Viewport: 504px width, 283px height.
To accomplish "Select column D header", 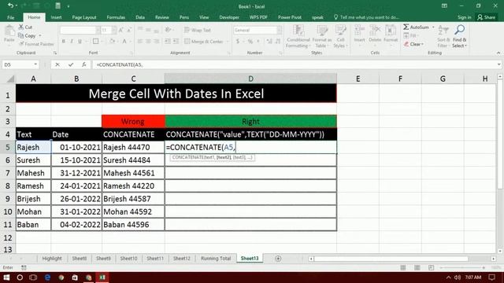I will click(x=250, y=79).
